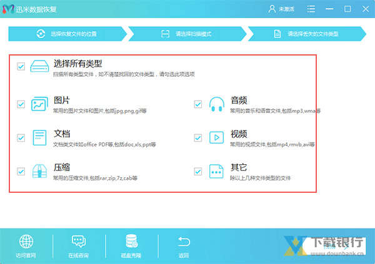Click the 音频 label
Viewport: 375px width, 264px height.
tap(239, 100)
